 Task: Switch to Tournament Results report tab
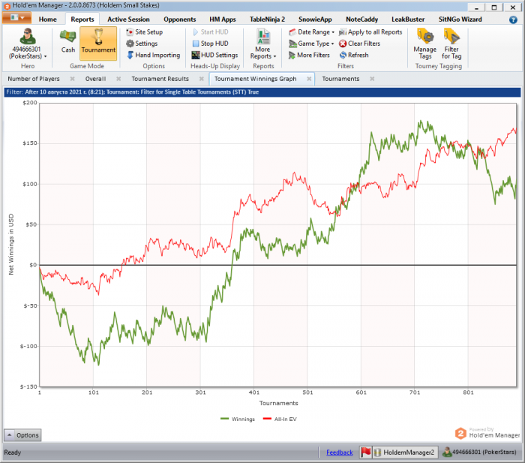[160, 79]
